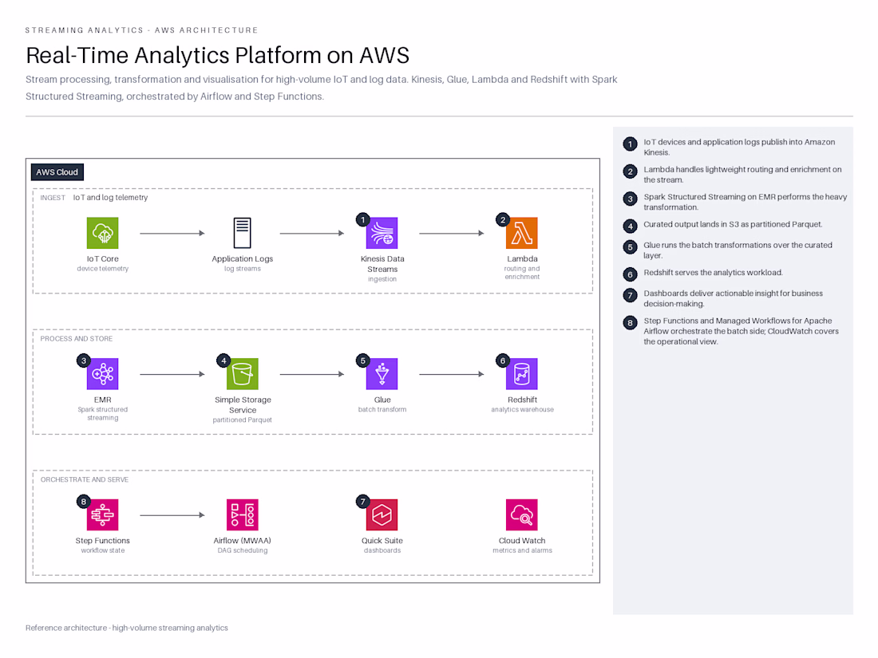
Task: Click the Quick Suite dashboards icon
Action: [x=382, y=514]
